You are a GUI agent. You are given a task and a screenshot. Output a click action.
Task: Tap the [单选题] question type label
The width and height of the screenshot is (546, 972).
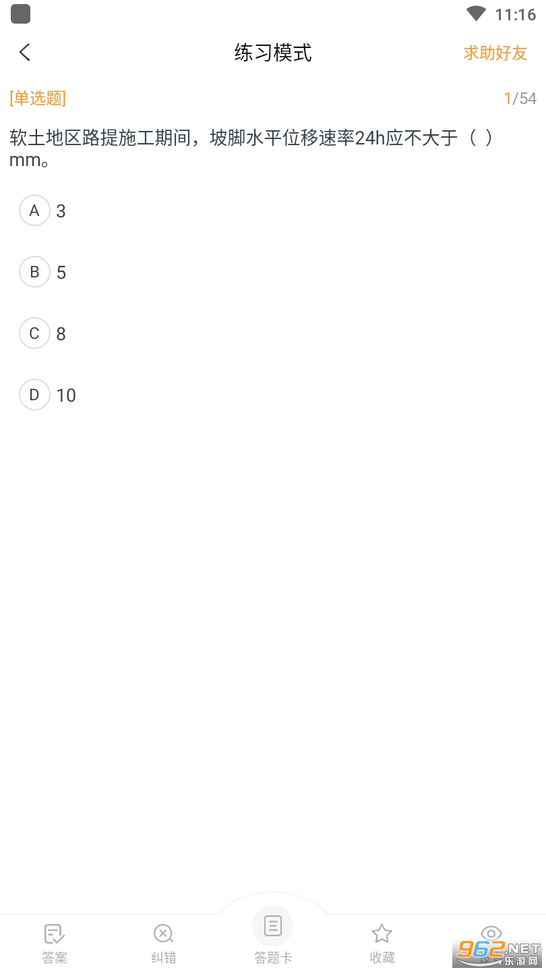[38, 99]
